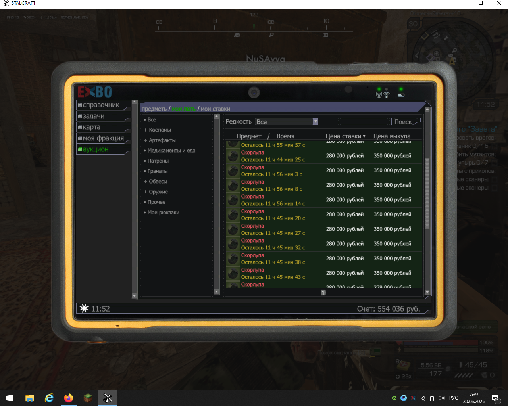Click the Скорлупа icon with 45 мин 38 с left

tap(233, 259)
